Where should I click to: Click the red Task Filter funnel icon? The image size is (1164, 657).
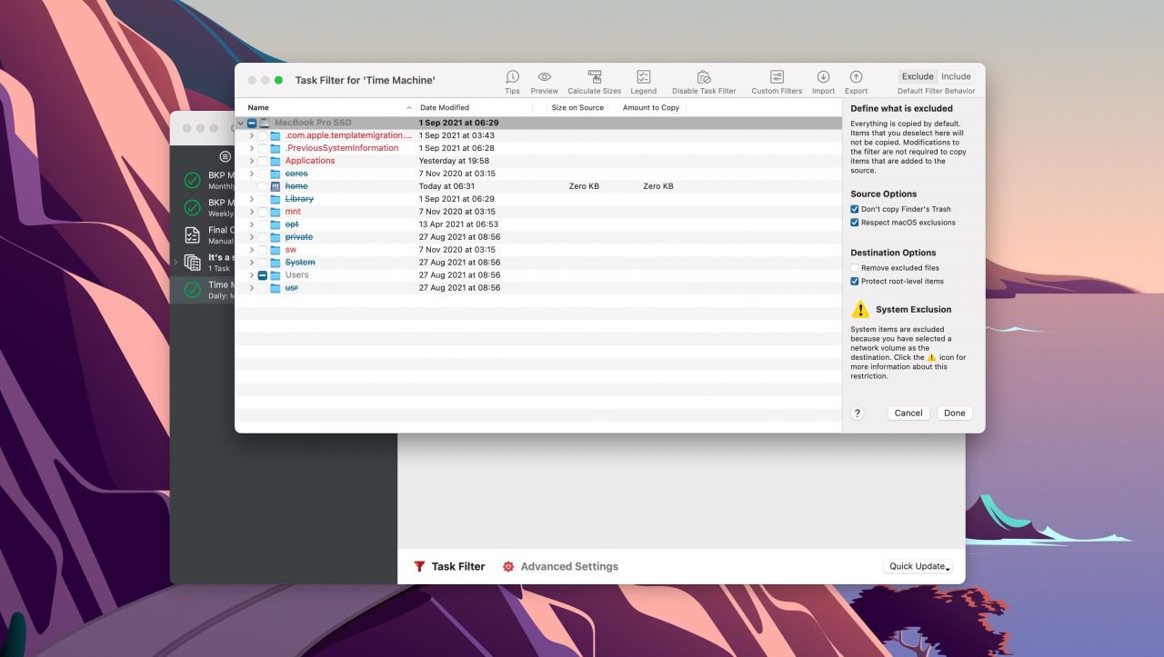pos(419,566)
